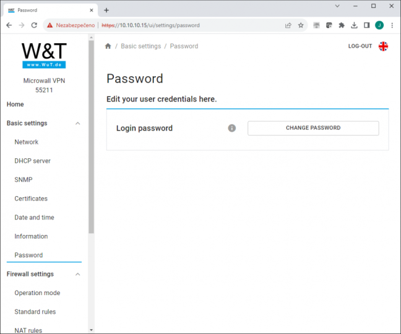Open Certificates in the sidebar
The image size is (401, 334).
coord(31,199)
